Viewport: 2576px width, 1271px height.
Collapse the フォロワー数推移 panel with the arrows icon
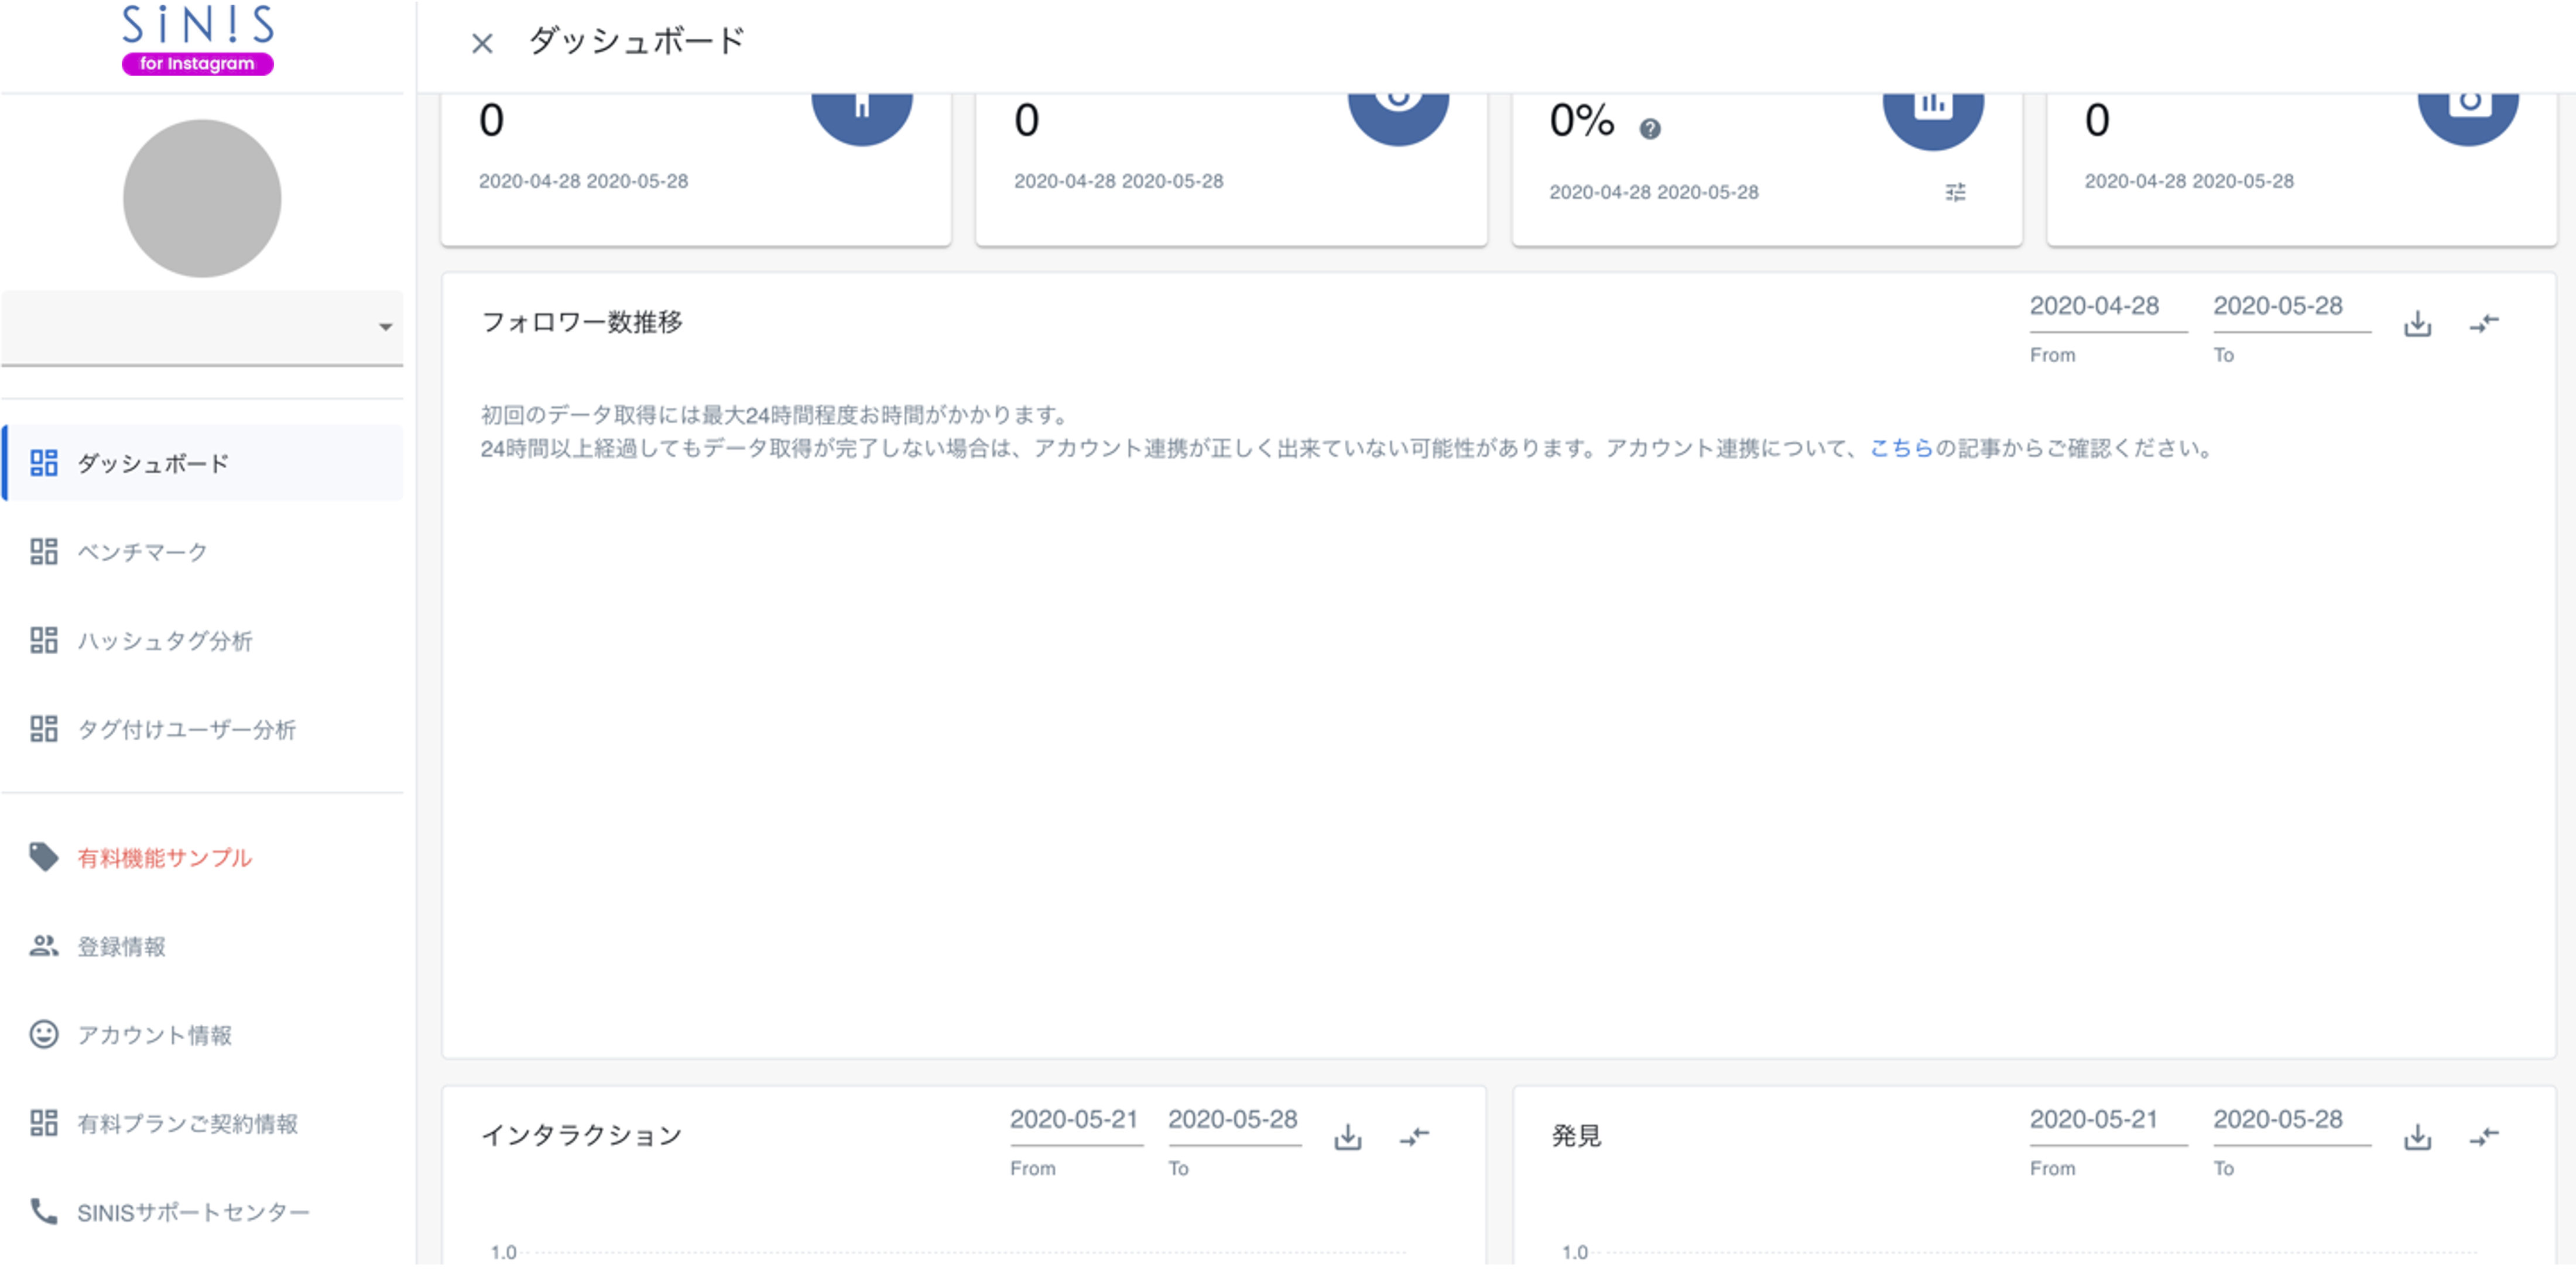[2486, 323]
